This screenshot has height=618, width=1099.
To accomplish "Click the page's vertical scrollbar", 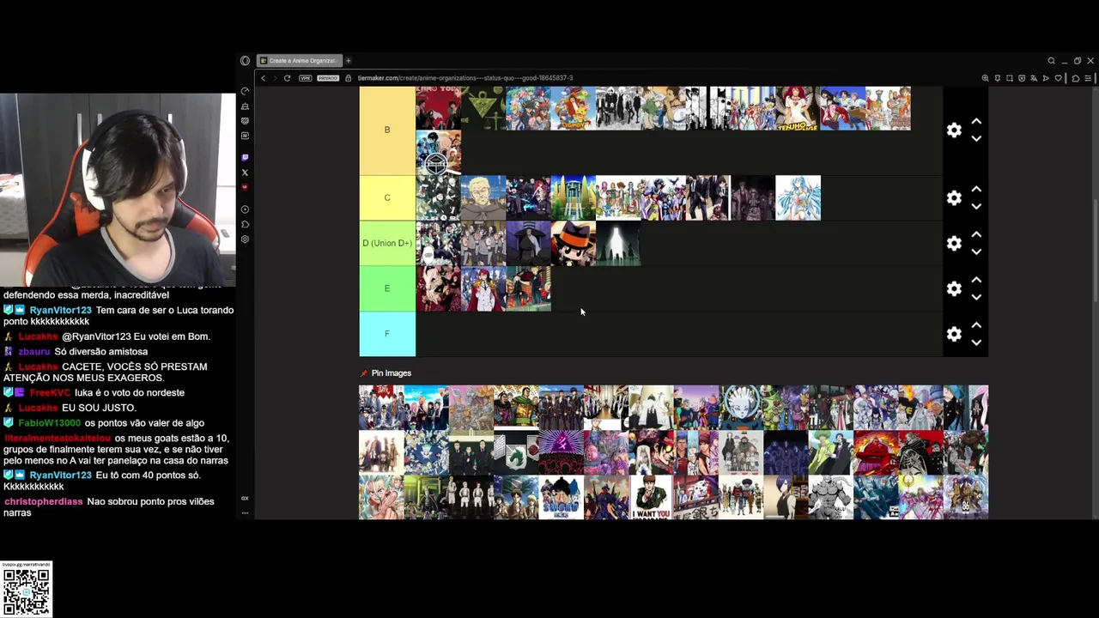I will (x=1095, y=249).
